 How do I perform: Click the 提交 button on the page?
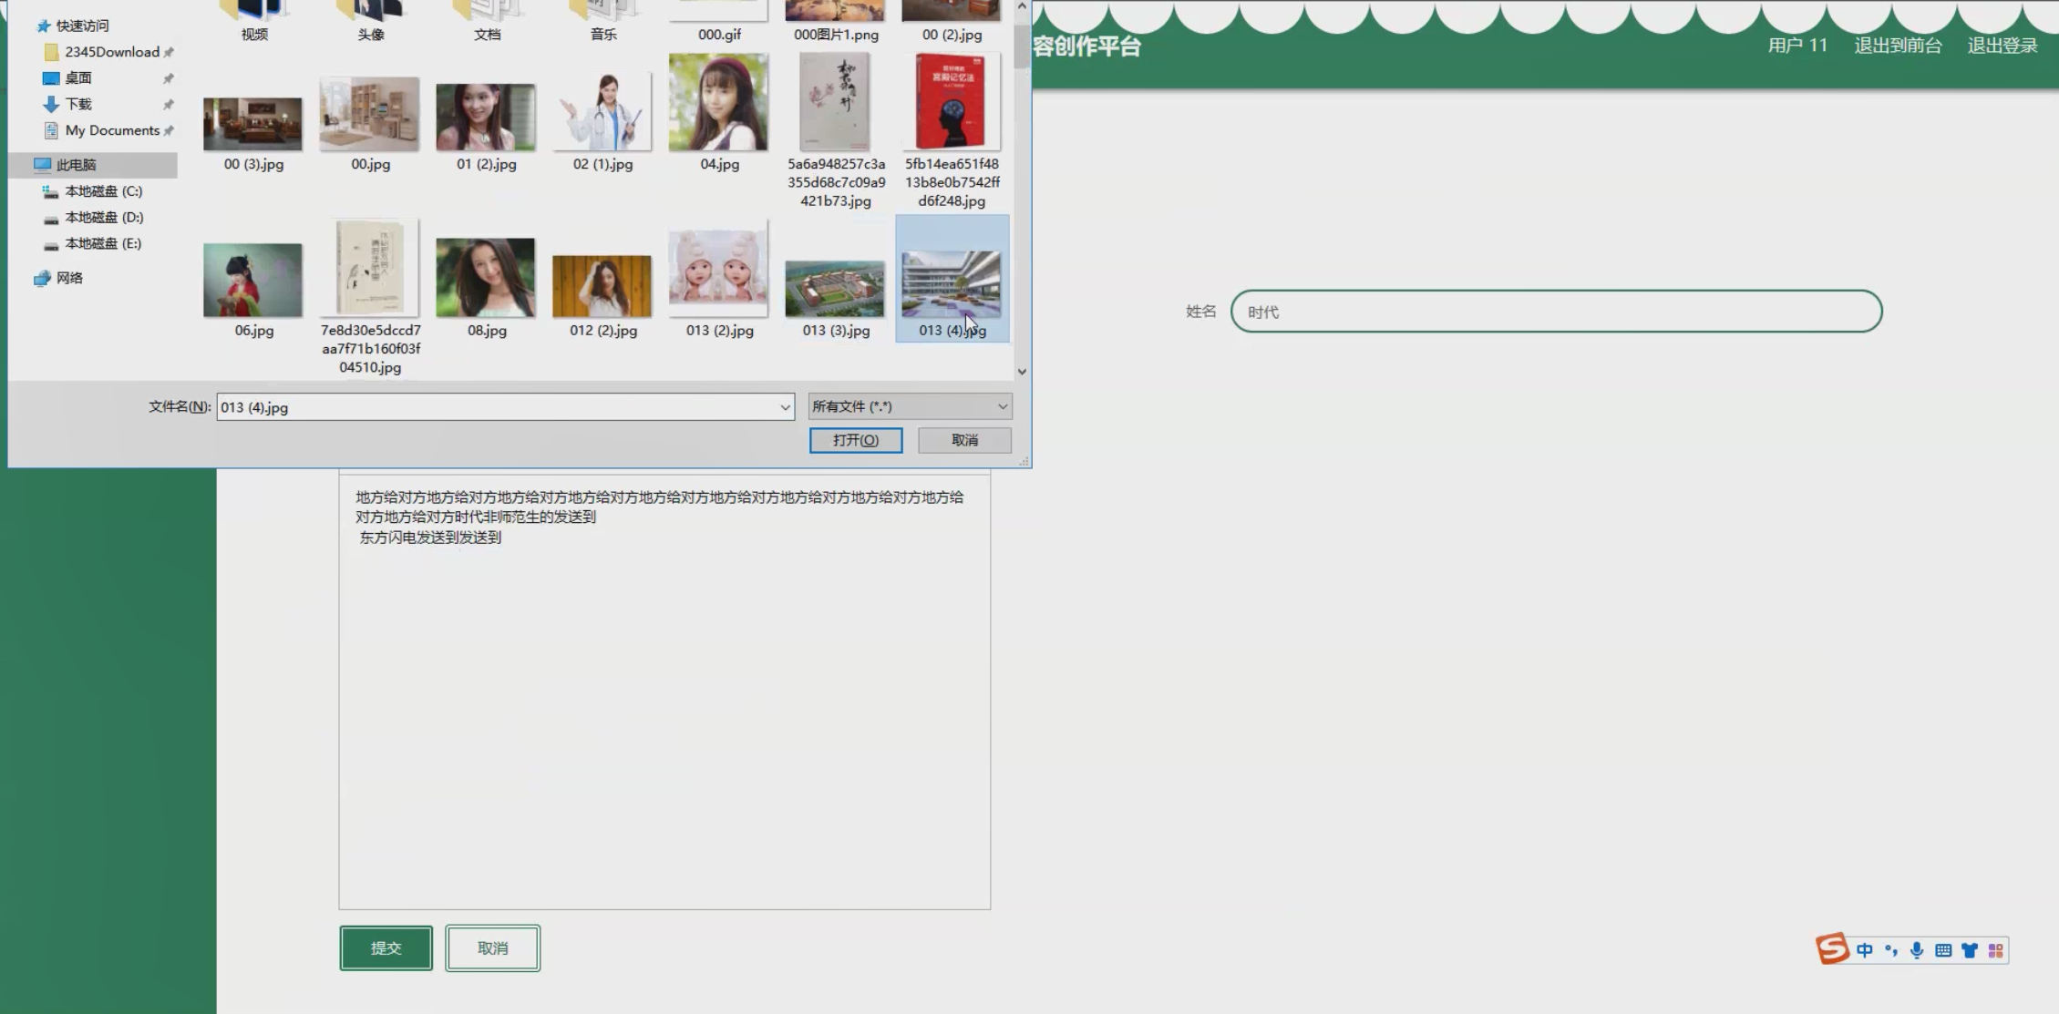[386, 948]
